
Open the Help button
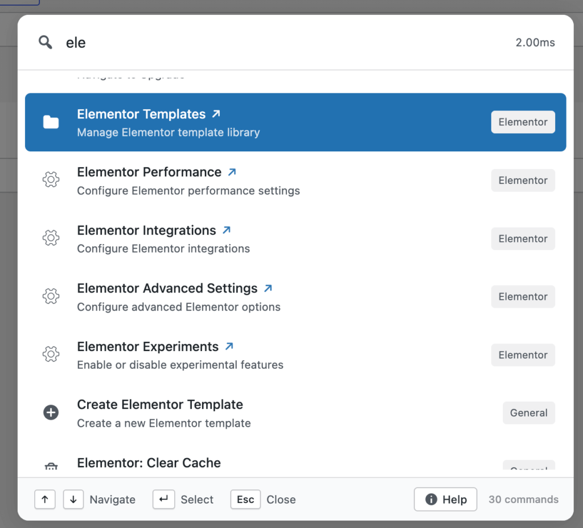pos(445,499)
